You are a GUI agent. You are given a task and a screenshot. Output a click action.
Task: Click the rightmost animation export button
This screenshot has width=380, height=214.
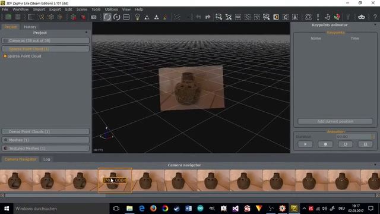click(x=366, y=144)
